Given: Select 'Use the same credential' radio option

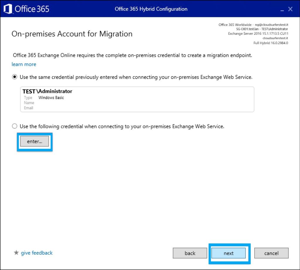Looking at the screenshot, I should point(15,77).
